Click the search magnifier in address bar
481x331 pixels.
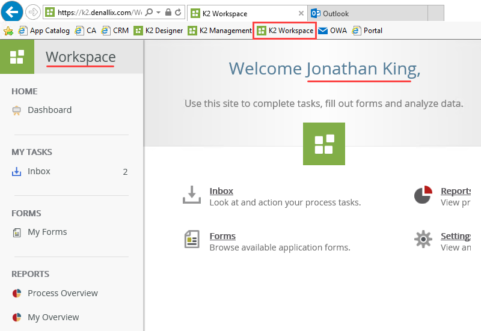(x=149, y=12)
